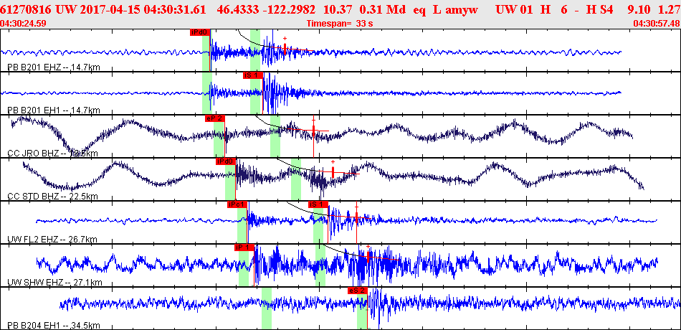This screenshot has height=330, width=681.
Task: Click the station label 'UW SHW EHZ -- 27.1km'
Action: pos(54,283)
